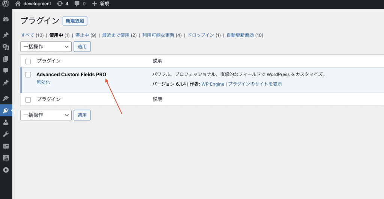
Task: Click the プラグイン column header at top
Action: (x=49, y=61)
